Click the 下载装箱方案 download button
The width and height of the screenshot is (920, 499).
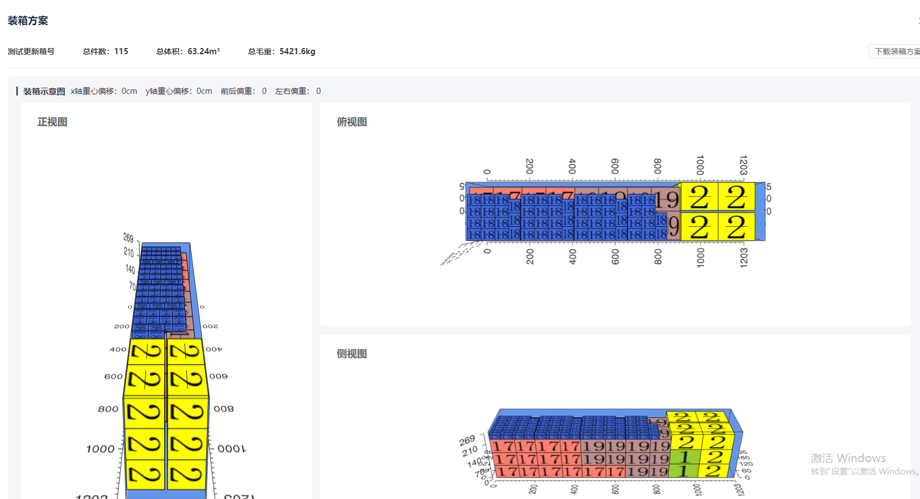point(895,51)
